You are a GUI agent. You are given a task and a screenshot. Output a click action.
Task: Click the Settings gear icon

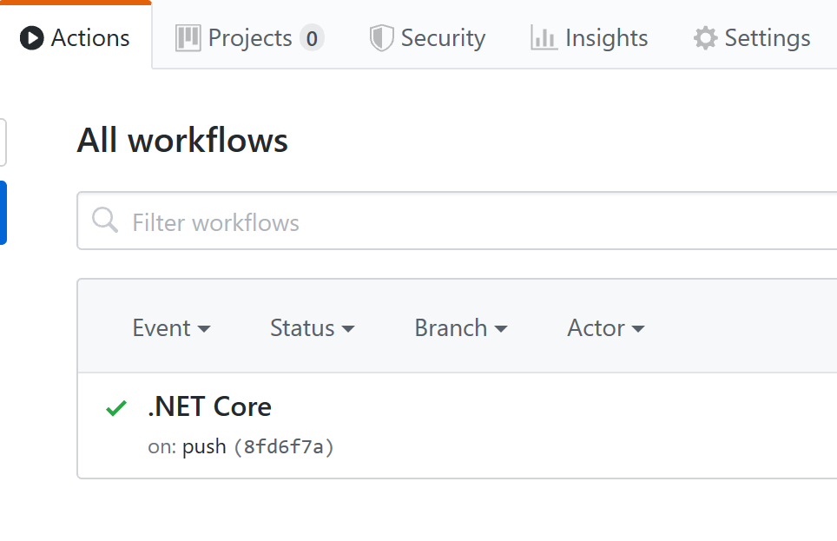pyautogui.click(x=705, y=38)
